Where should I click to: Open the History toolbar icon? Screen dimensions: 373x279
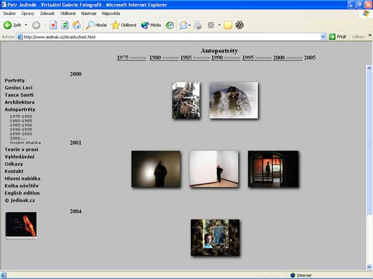click(170, 25)
